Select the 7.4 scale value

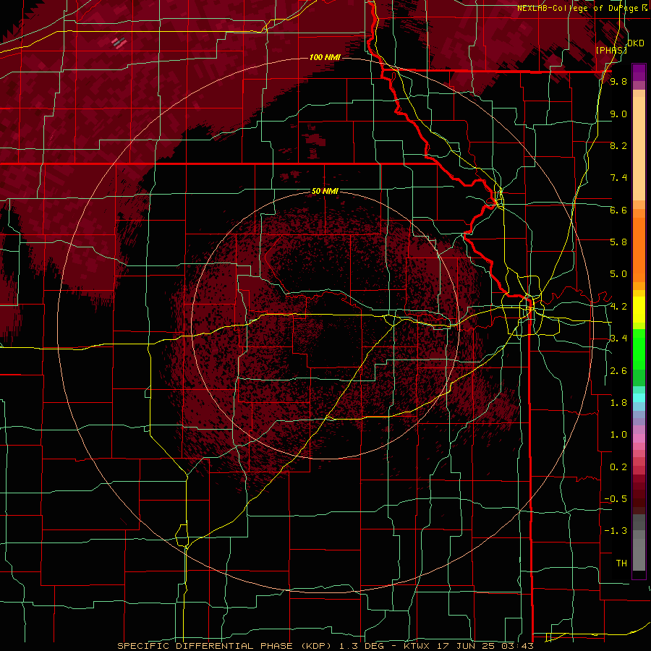pos(618,178)
